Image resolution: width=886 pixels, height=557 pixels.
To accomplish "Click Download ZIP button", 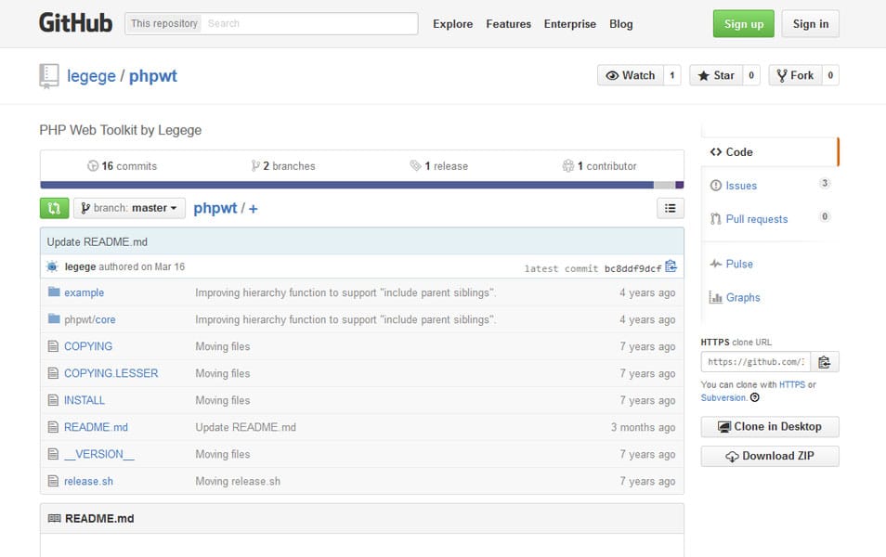I will click(770, 456).
